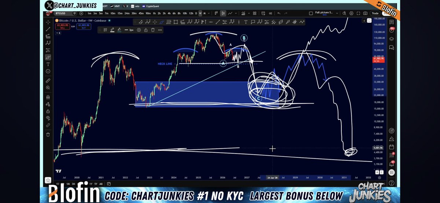Toggle lock on the selected drawing
This screenshot has width=440, height=203.
[x=146, y=30]
